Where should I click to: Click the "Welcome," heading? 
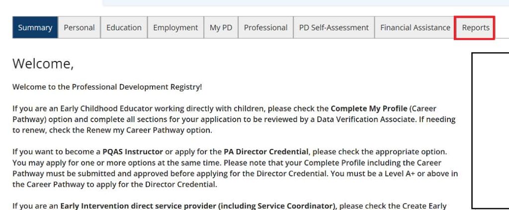coord(43,64)
